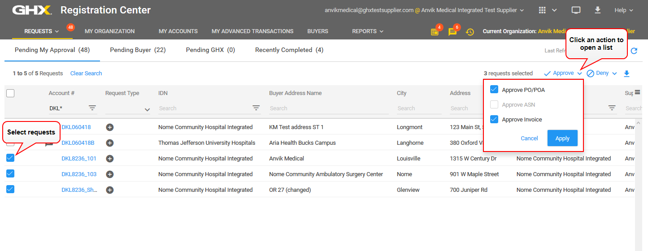Viewport: 648px width, 251px height.
Task: Open the DKL8236_101 account link
Action: coord(79,159)
